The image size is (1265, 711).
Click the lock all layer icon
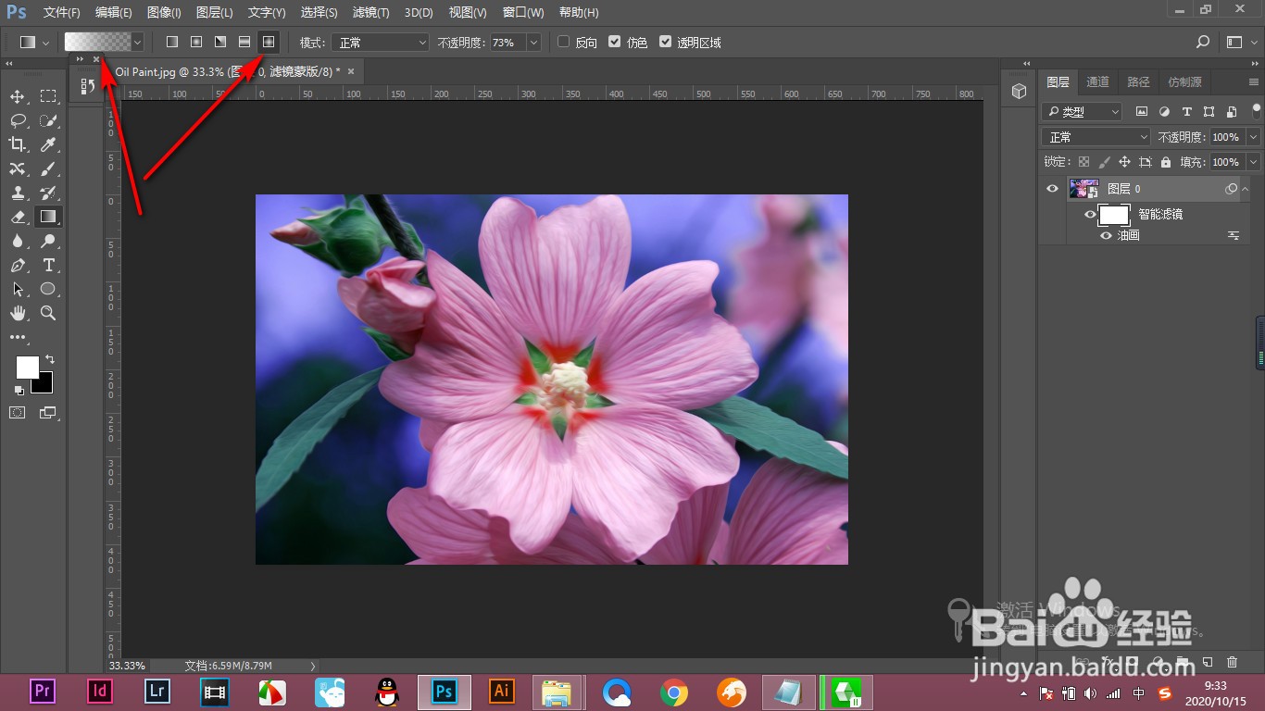(1165, 162)
